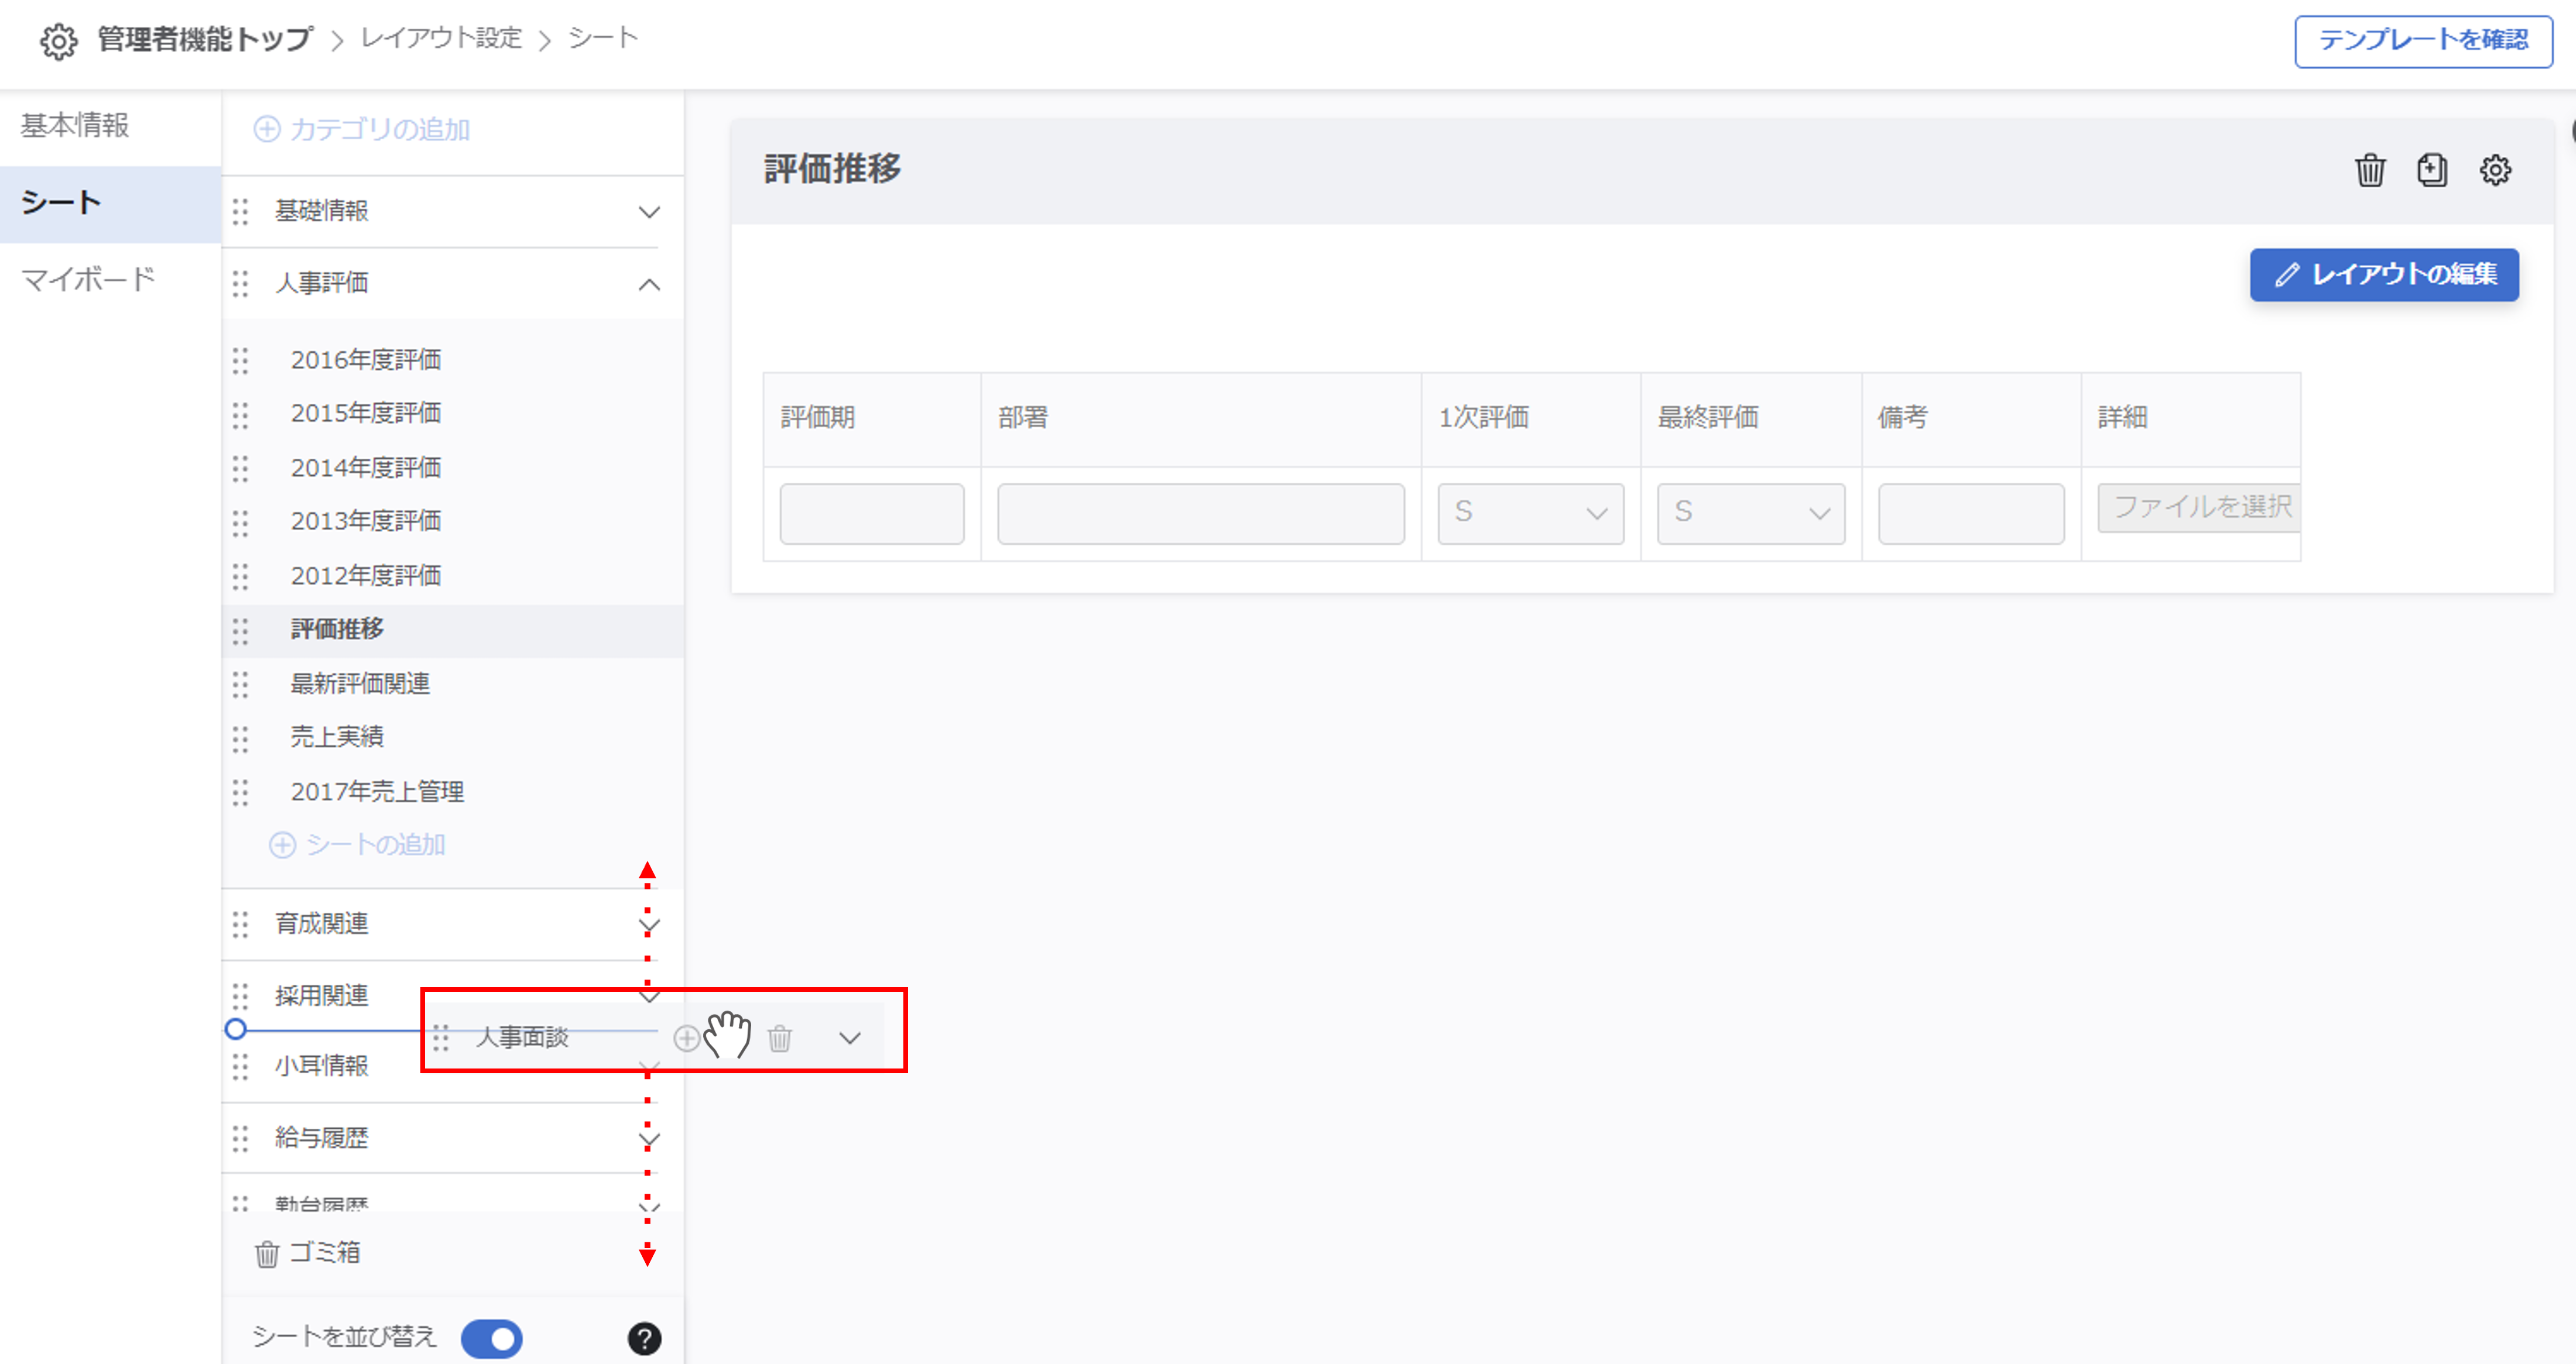The width and height of the screenshot is (2576, 1364).
Task: Click the plus icon on 人事面談 row
Action: pyautogui.click(x=686, y=1038)
